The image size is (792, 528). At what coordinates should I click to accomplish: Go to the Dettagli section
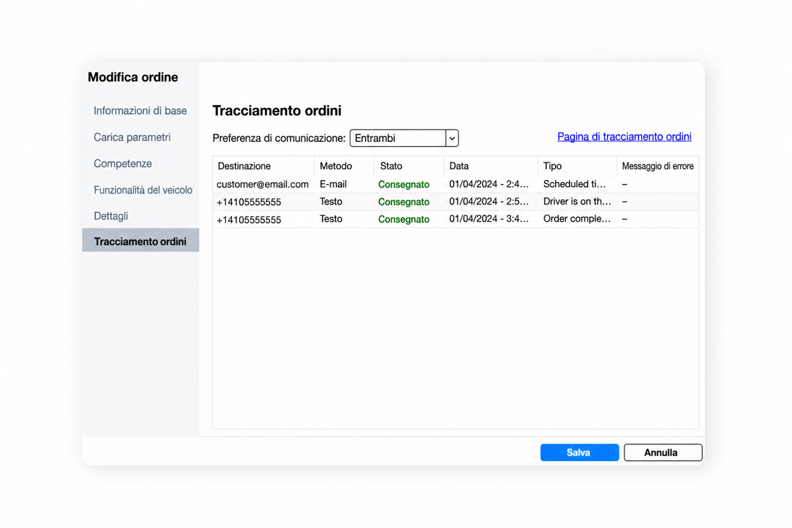[x=111, y=216]
